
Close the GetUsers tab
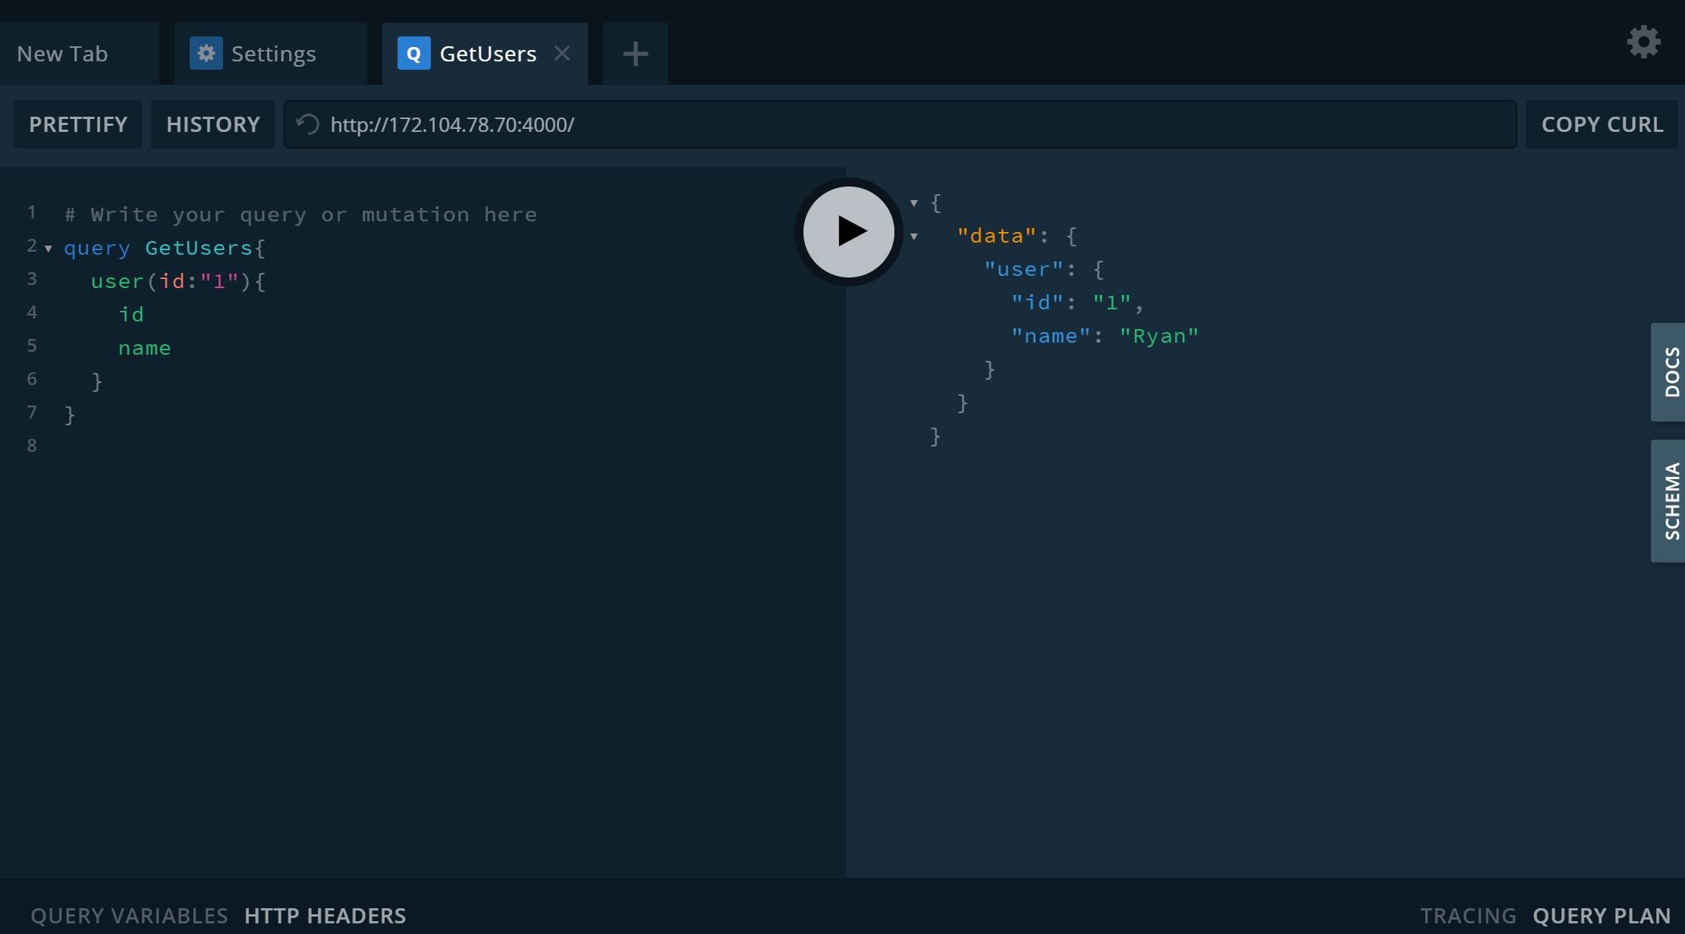pos(562,54)
